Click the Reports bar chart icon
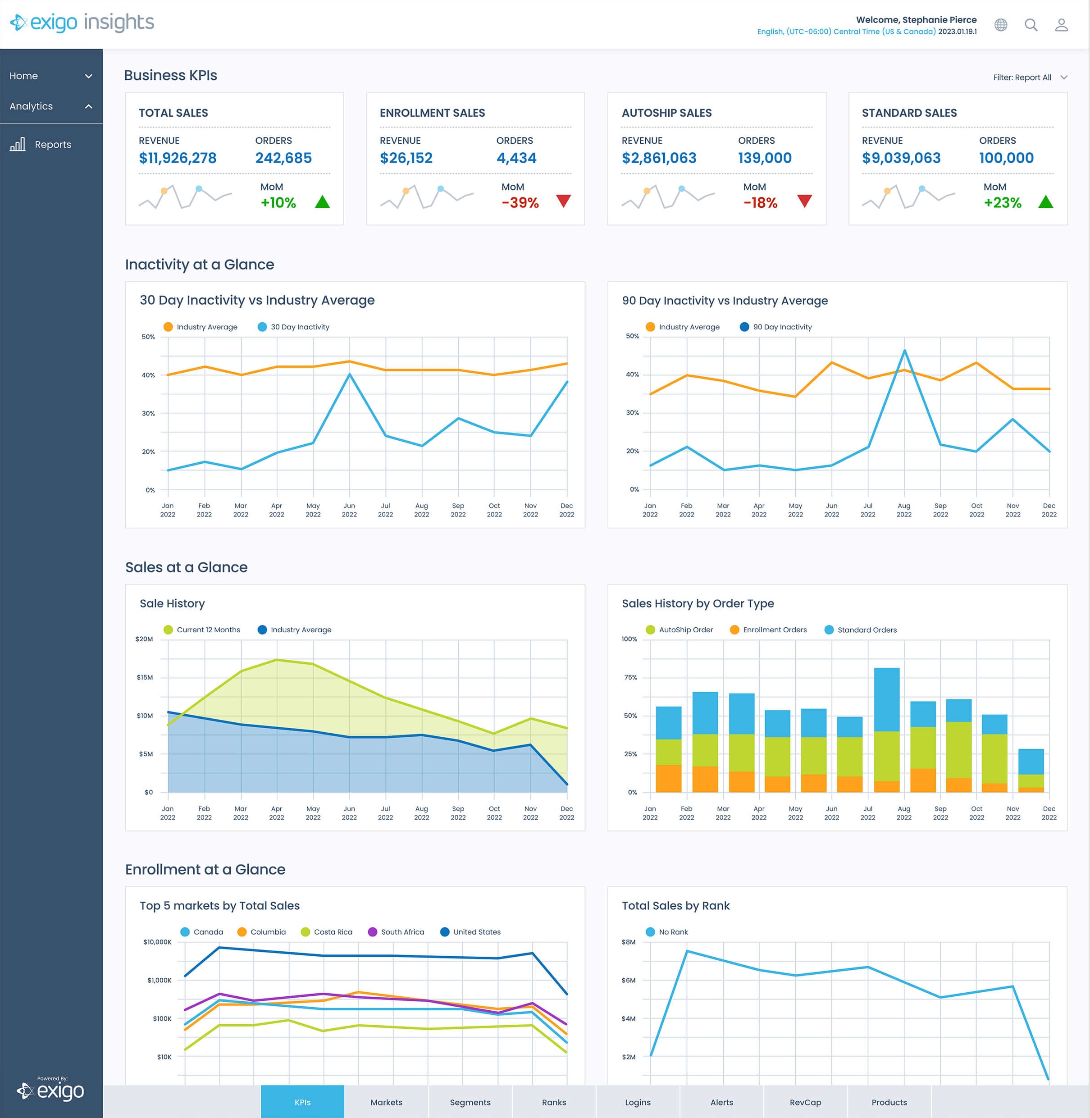This screenshot has height=1118, width=1090. point(18,144)
